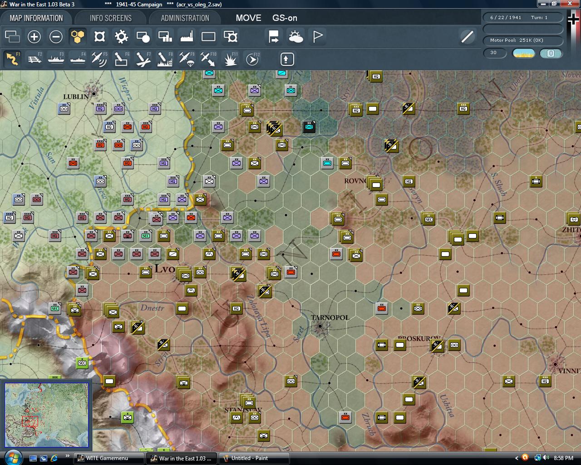Click the Motor Pool 251K readout

(x=523, y=40)
